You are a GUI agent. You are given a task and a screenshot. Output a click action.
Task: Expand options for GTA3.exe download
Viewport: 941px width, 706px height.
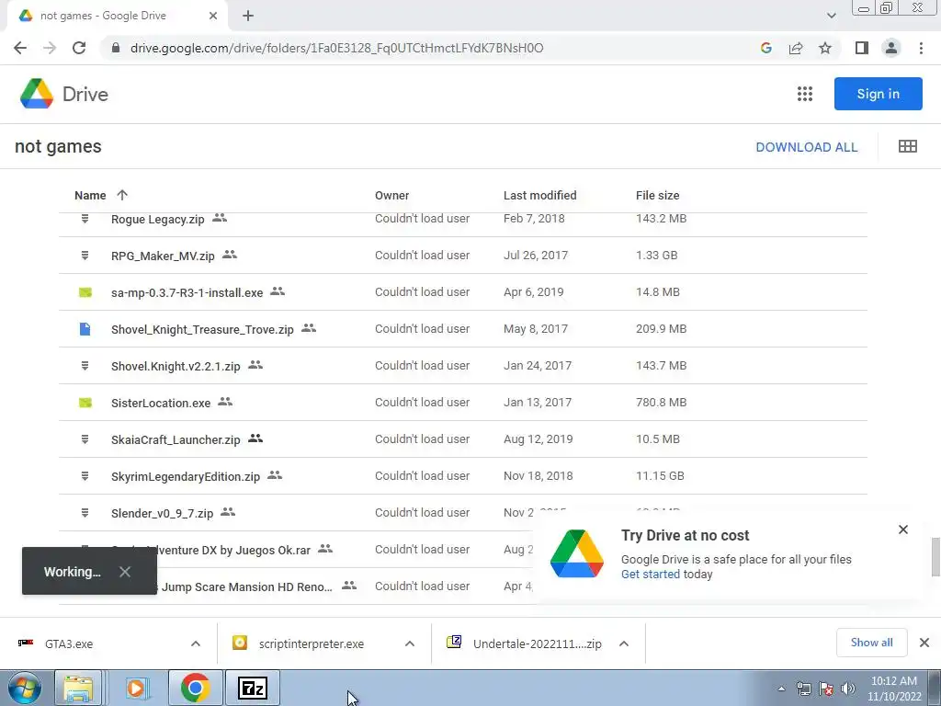coord(196,643)
